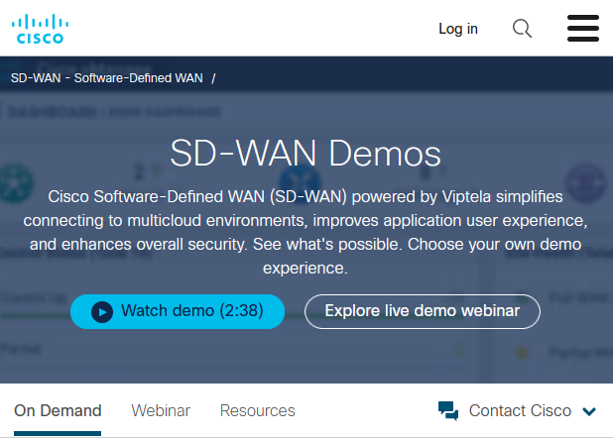Open the Contact Cisco label
Screen dimensions: 613x440
(x=520, y=410)
